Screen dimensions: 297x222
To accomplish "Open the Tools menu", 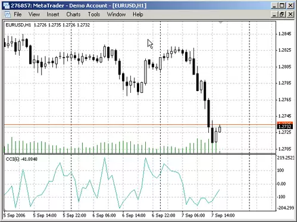I will (94, 14).
